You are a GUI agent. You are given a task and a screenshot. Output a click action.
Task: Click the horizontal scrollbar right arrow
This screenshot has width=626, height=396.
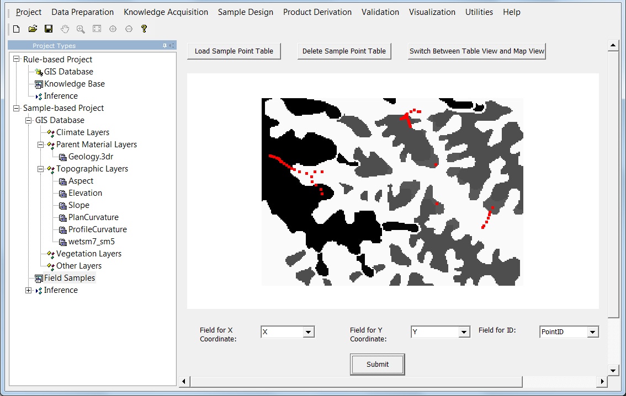(x=602, y=381)
